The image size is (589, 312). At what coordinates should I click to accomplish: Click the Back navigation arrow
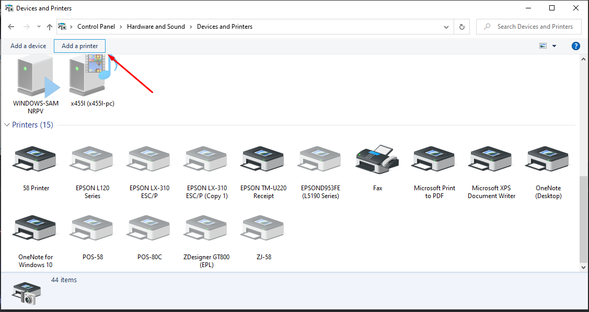pyautogui.click(x=11, y=27)
